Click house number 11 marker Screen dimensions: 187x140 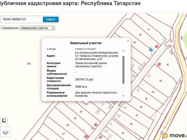(x=125, y=108)
